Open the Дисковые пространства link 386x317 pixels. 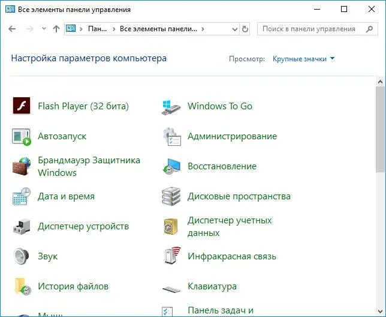click(239, 196)
